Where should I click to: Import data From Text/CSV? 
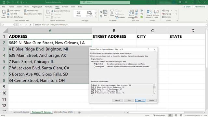pyautogui.click(x=14, y=11)
